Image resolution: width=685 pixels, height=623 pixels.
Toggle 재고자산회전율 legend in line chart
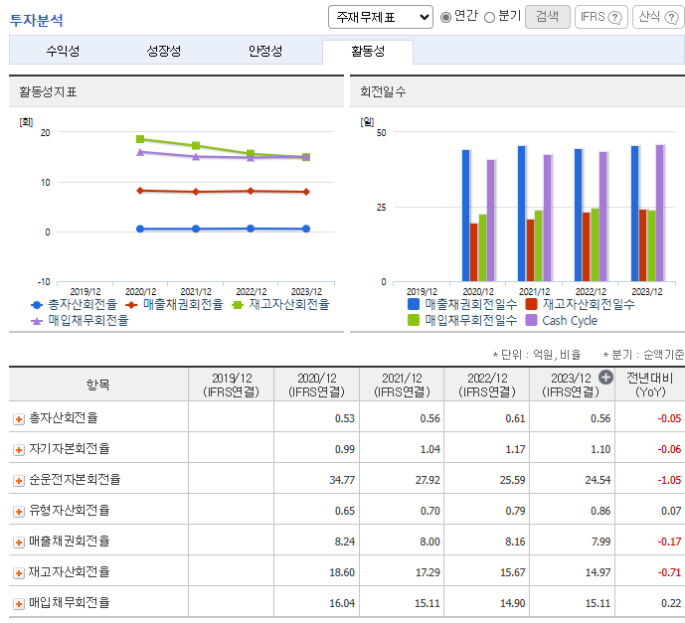(281, 304)
